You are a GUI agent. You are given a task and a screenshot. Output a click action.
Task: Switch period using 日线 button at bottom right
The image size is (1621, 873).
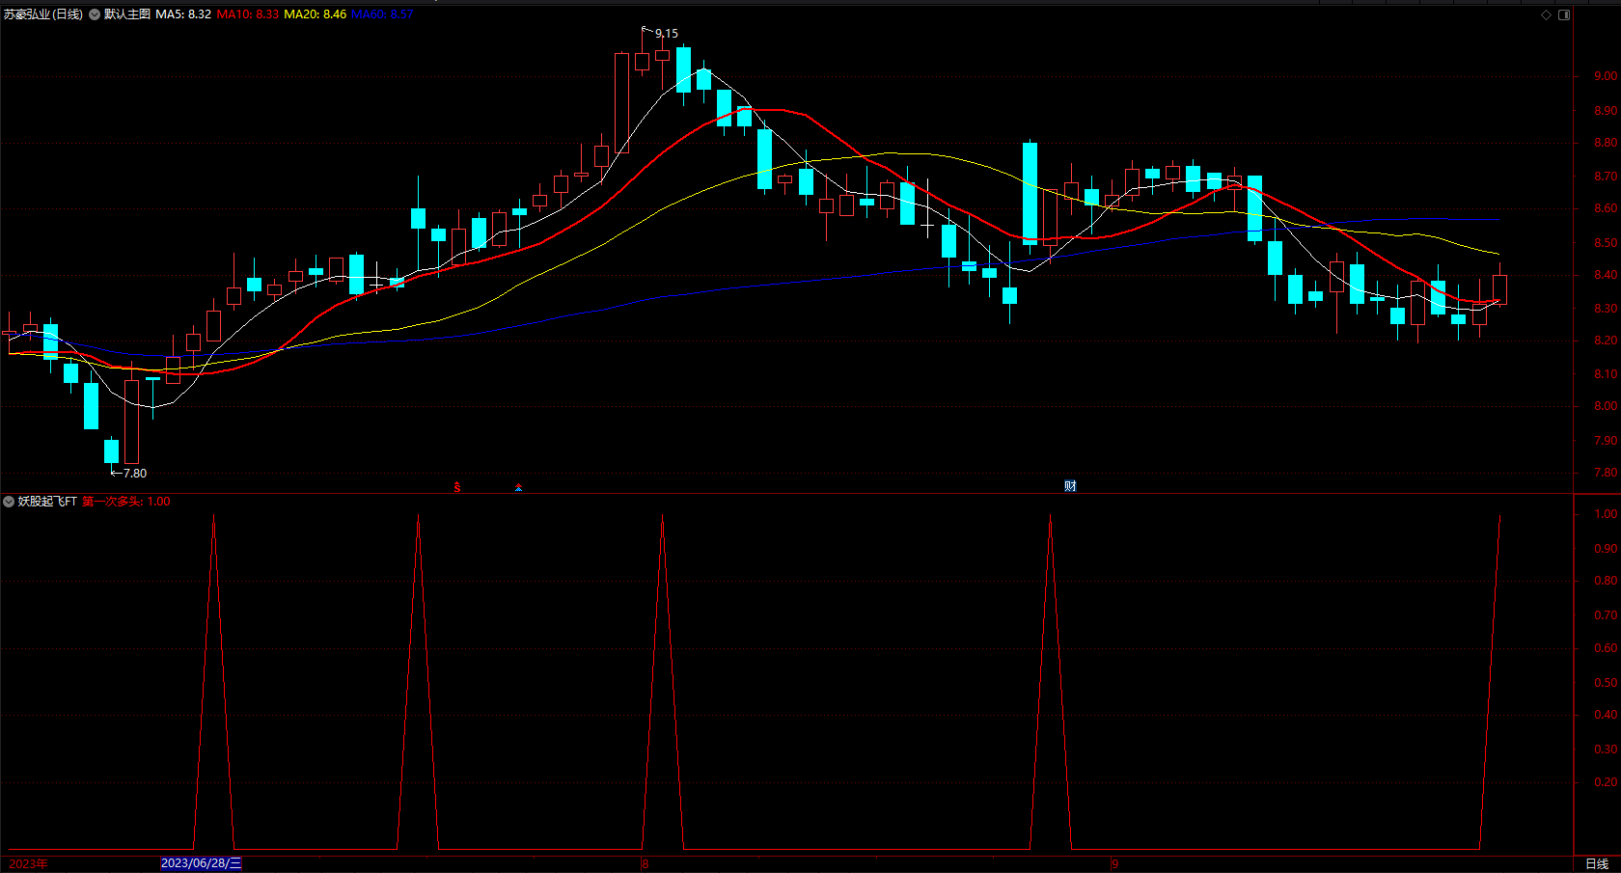1597,863
